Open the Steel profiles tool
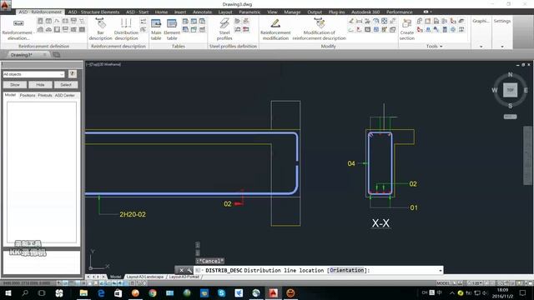 [x=224, y=29]
